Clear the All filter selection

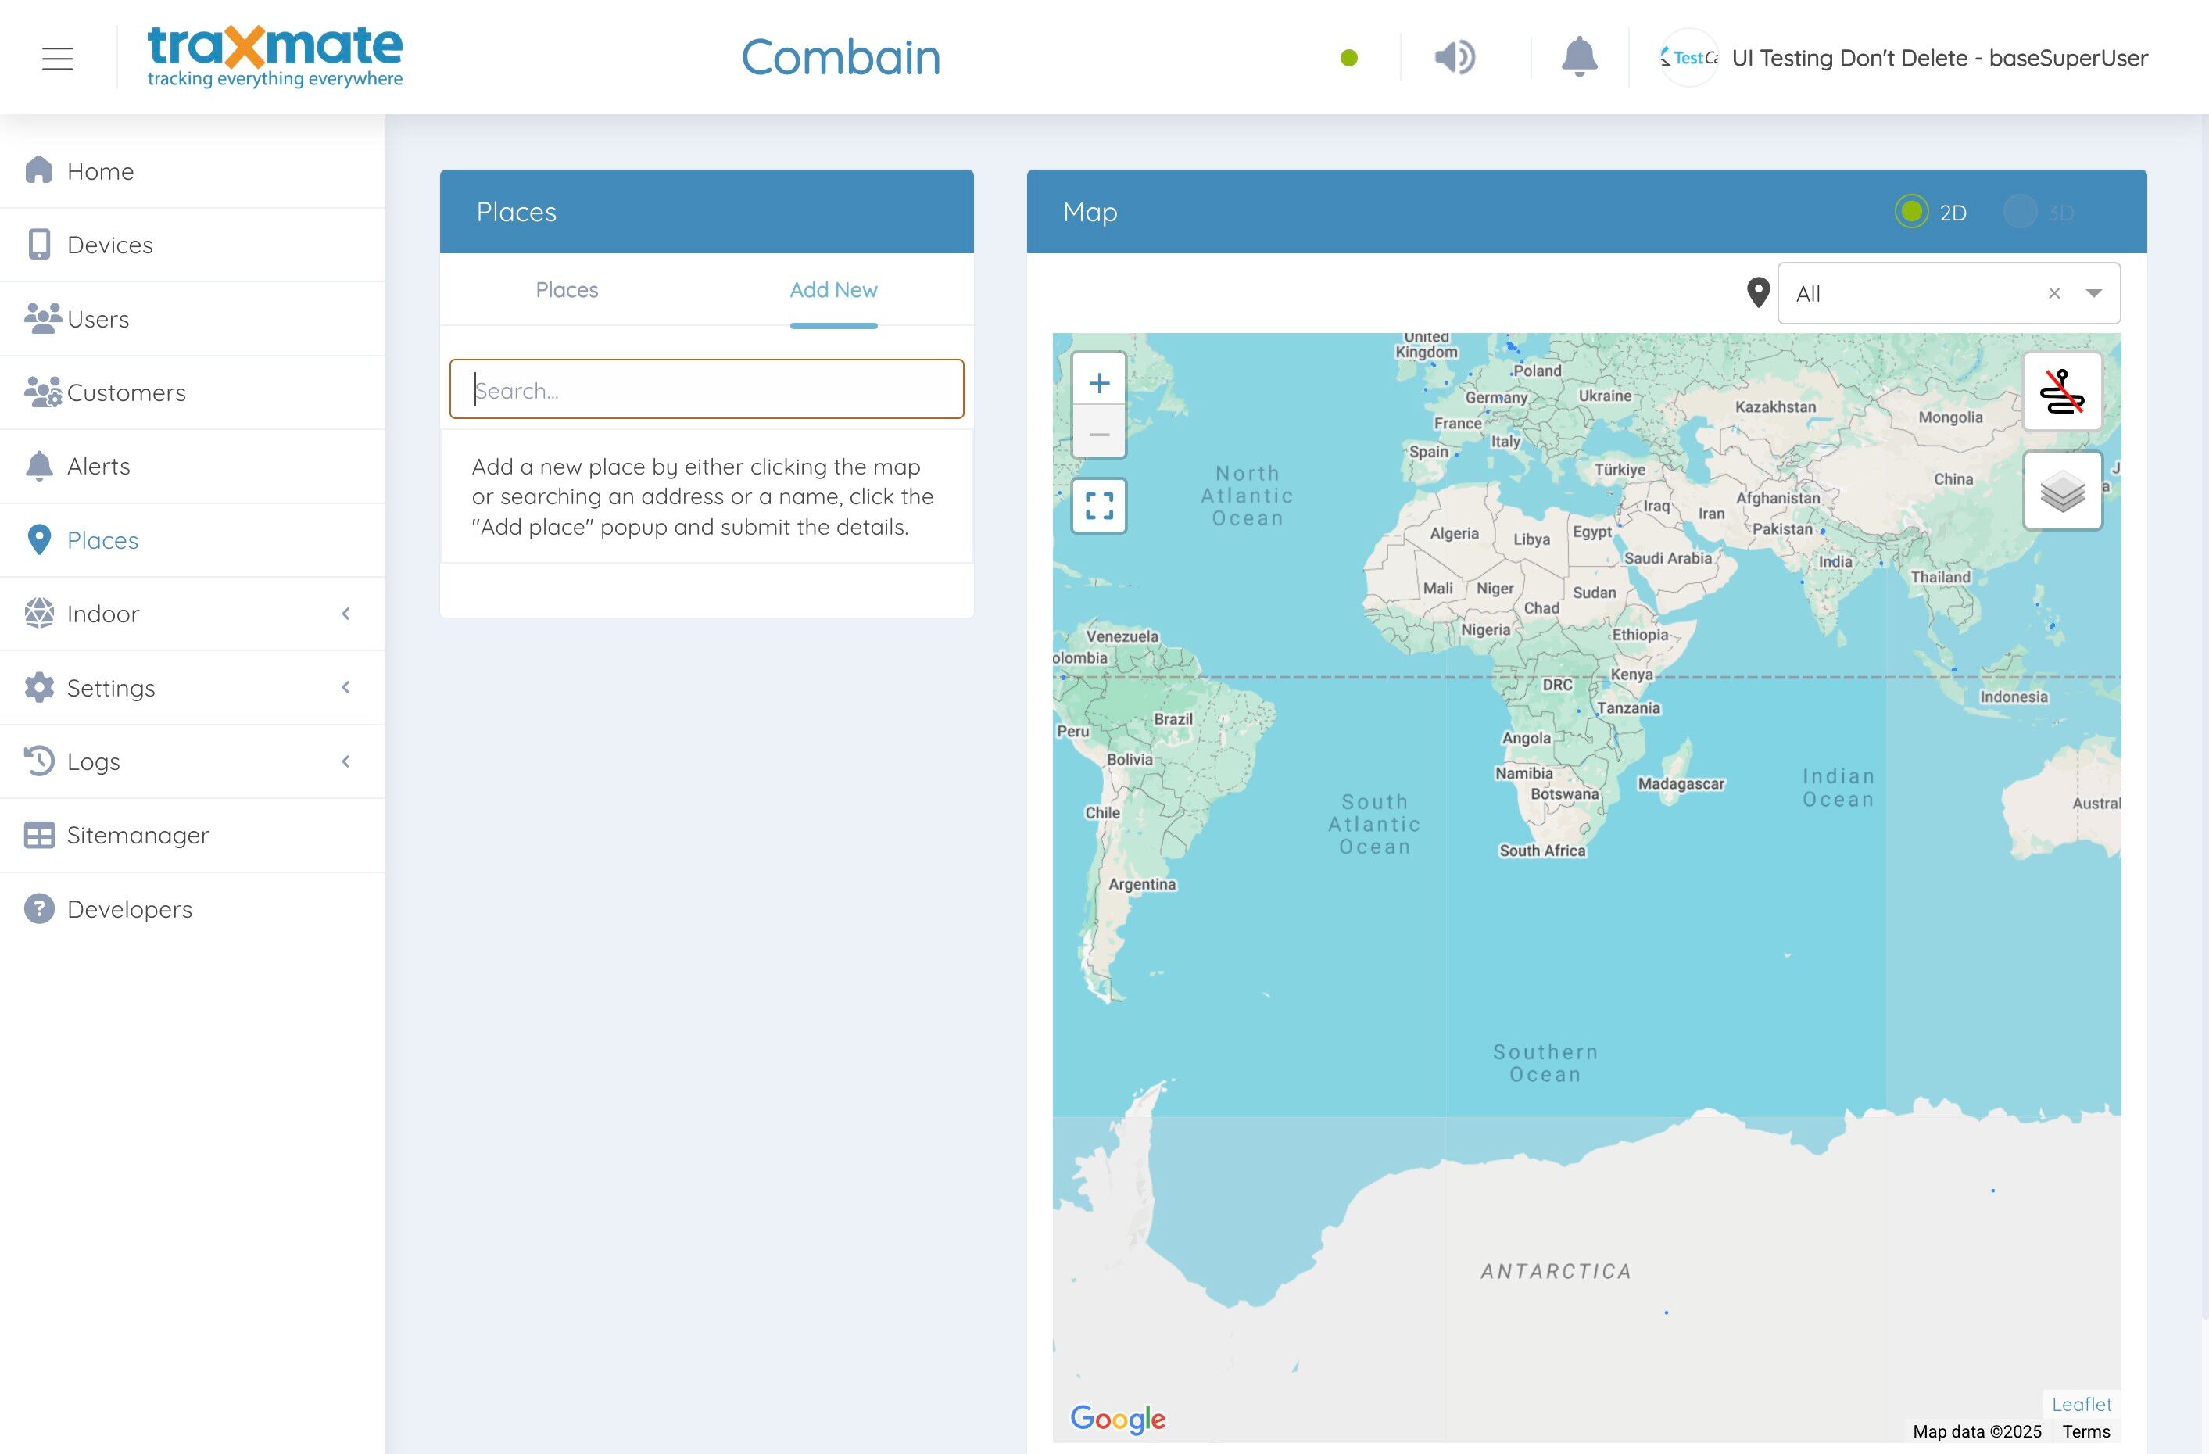(x=2054, y=293)
